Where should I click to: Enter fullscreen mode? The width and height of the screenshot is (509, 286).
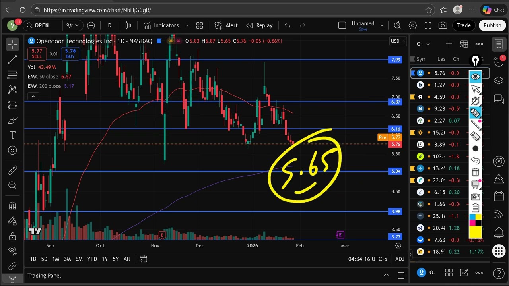[x=428, y=25]
